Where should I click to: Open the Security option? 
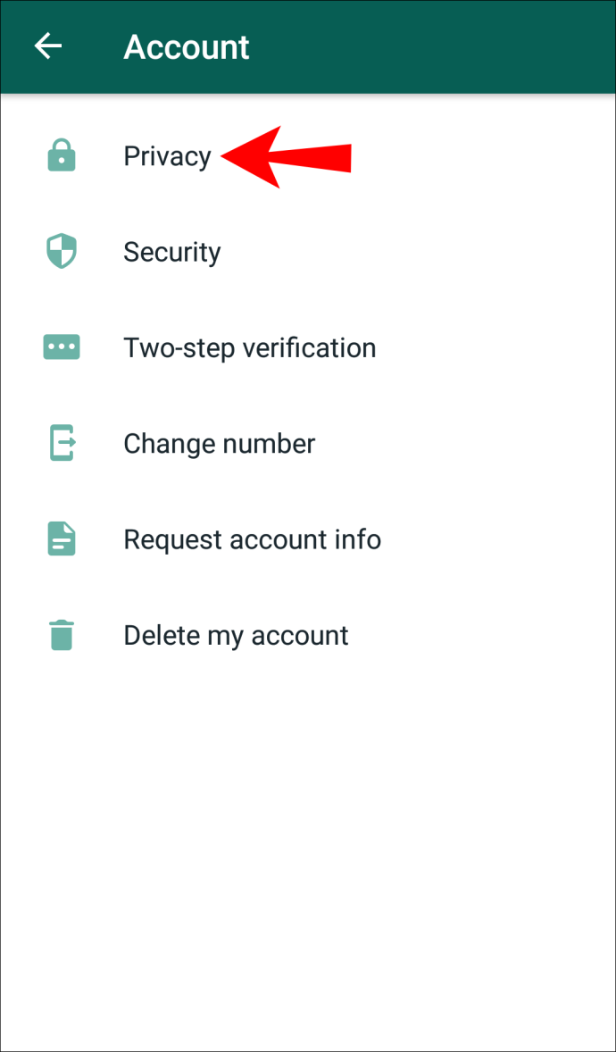click(308, 252)
